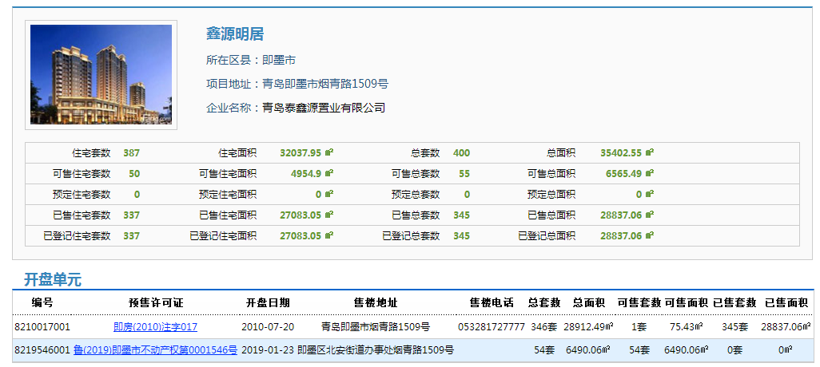Select the 开盘日期 column header
Screen dimensions: 820x367
pos(268,303)
